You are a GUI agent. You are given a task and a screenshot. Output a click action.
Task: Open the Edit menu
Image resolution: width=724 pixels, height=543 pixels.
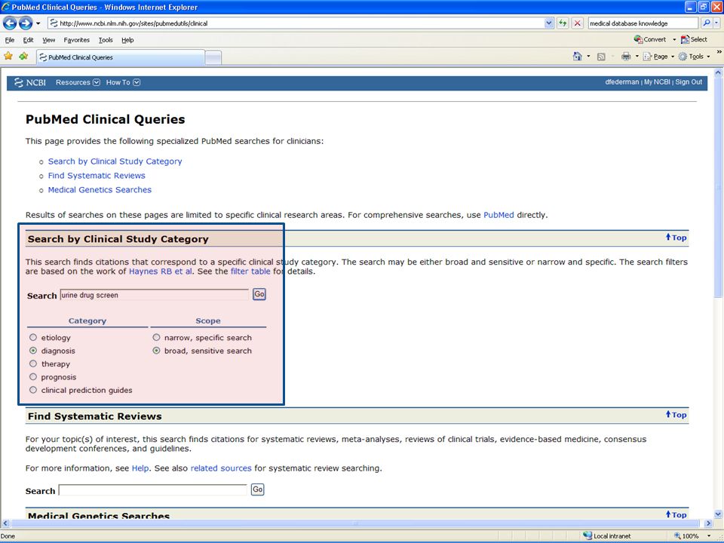[x=28, y=40]
